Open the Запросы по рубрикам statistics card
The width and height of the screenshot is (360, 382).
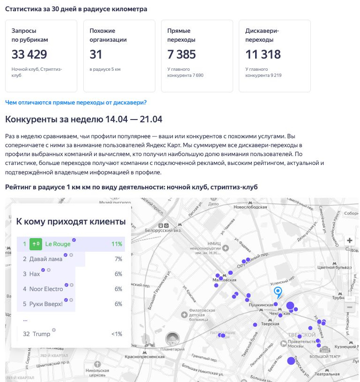(x=41, y=56)
